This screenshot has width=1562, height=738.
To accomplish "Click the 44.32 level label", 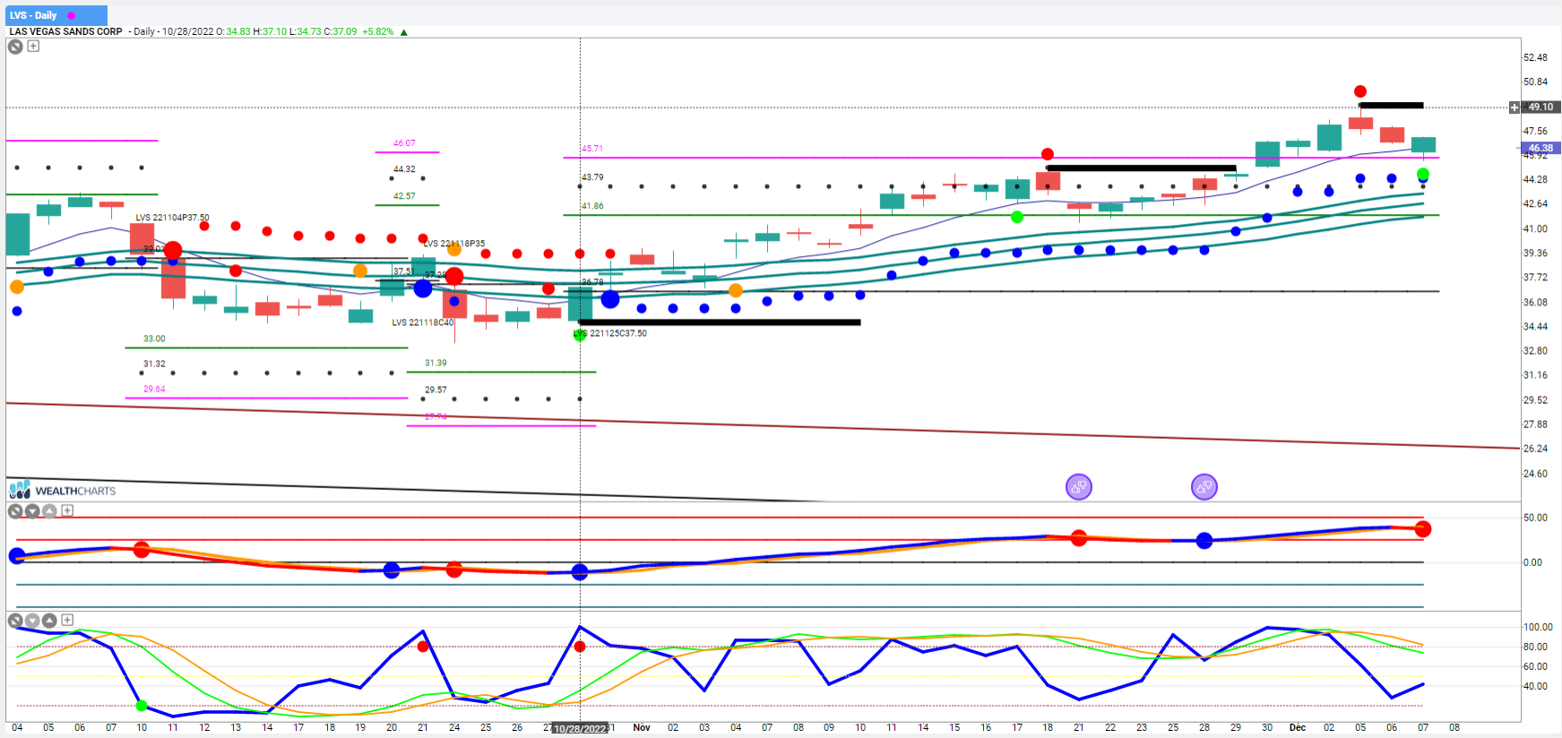I will [x=404, y=169].
